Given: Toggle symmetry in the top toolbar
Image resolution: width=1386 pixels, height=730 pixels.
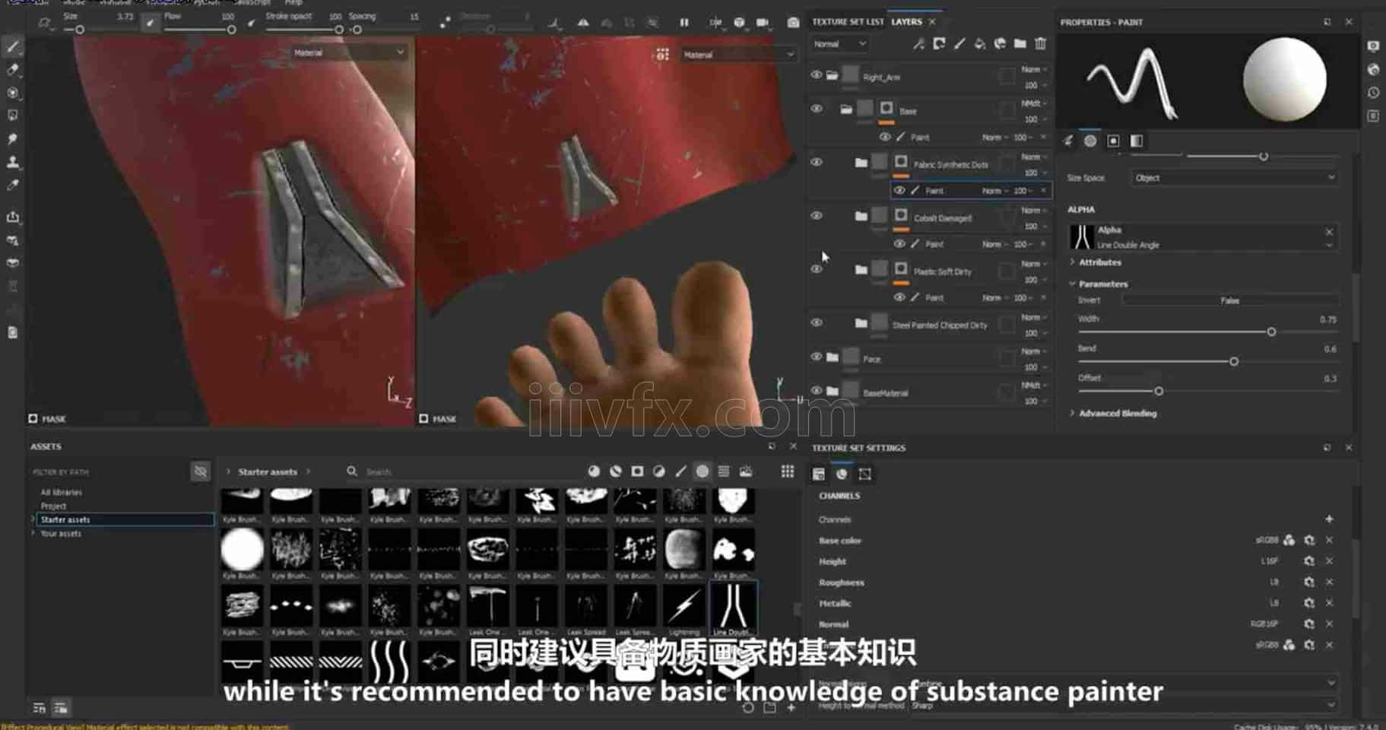Looking at the screenshot, I should pos(583,23).
